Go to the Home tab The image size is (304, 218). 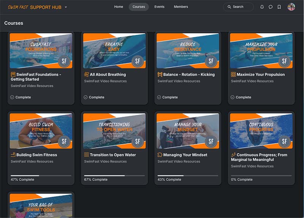pos(119,7)
